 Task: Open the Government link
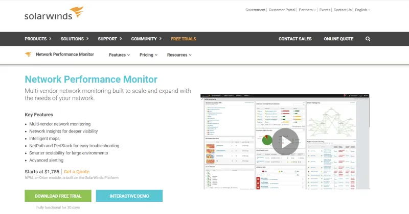point(255,10)
